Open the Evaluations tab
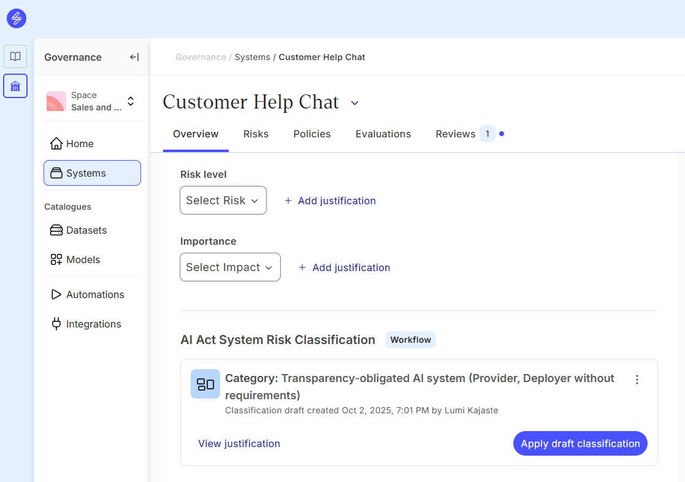The width and height of the screenshot is (685, 482). click(x=383, y=134)
